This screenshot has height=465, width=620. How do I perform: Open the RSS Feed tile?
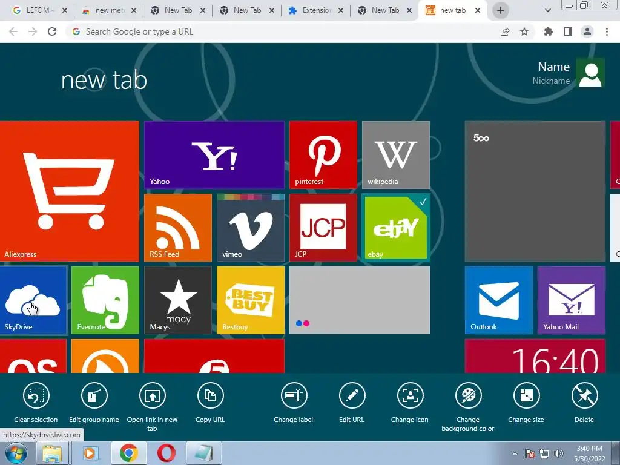tap(178, 228)
